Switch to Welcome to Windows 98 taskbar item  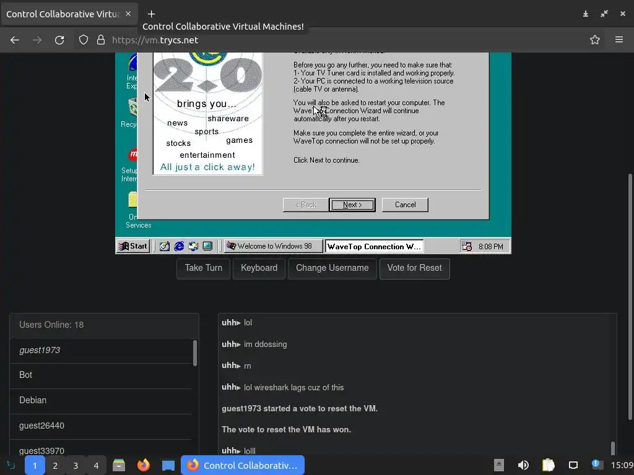273,246
